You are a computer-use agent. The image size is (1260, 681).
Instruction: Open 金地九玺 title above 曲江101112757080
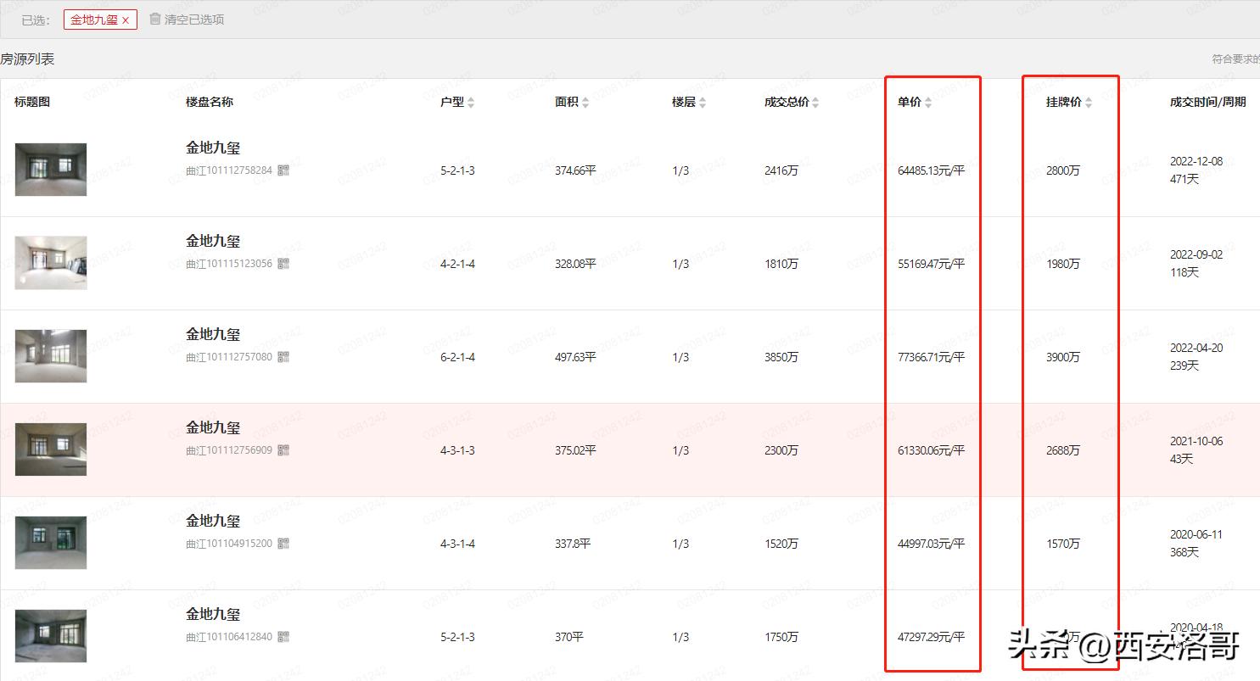coord(213,334)
